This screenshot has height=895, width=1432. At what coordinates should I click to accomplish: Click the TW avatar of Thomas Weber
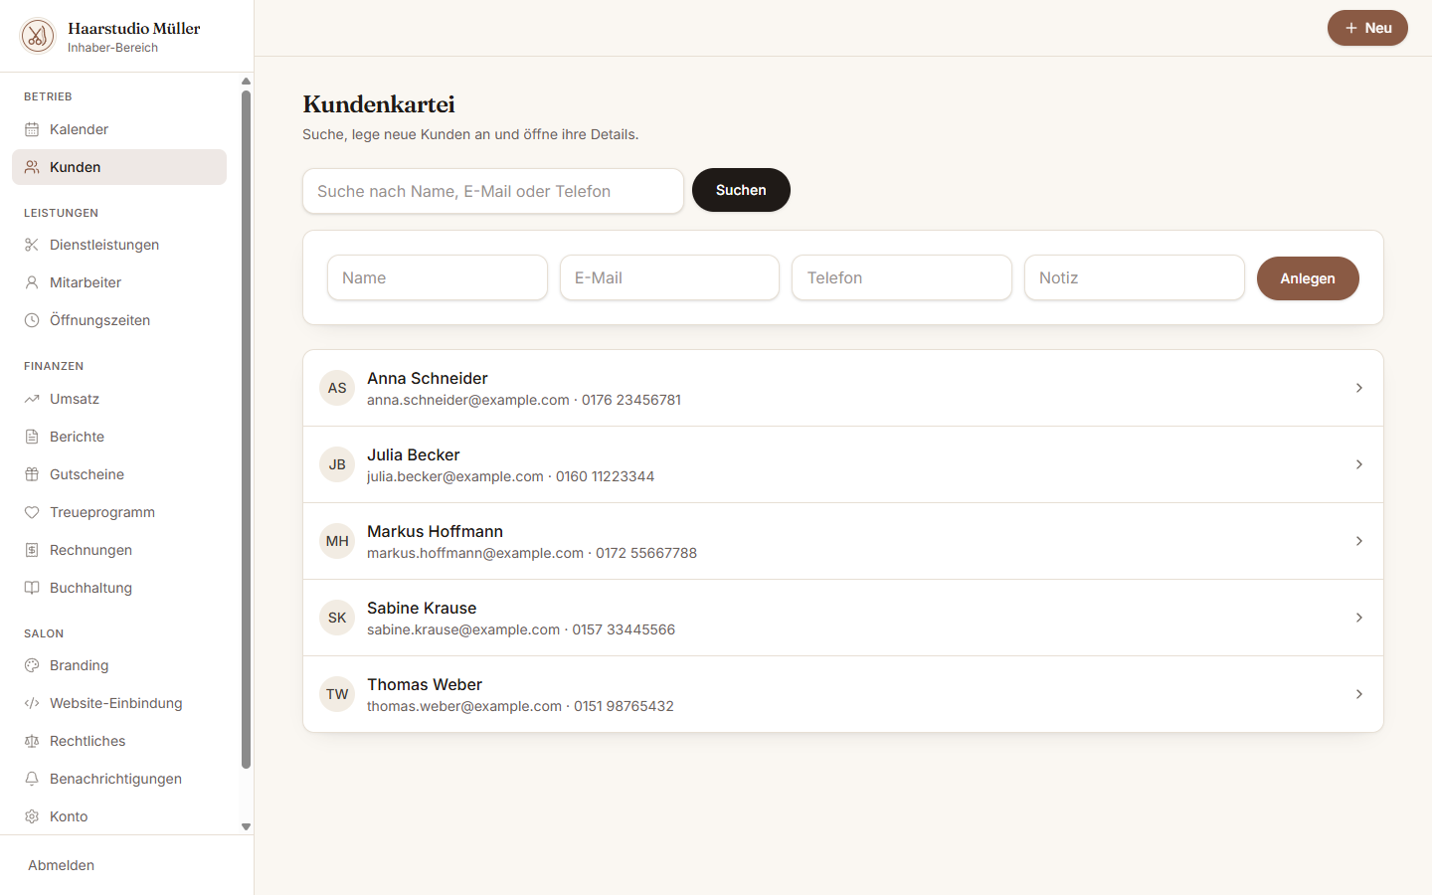point(337,694)
